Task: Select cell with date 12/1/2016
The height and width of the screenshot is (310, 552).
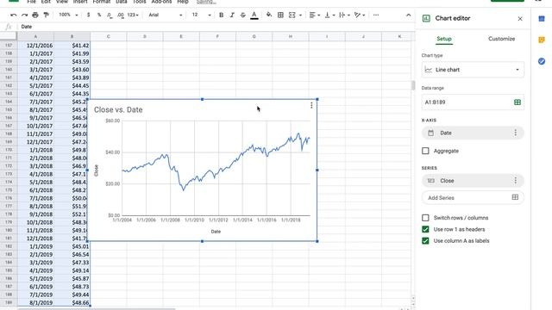Action: (x=35, y=46)
